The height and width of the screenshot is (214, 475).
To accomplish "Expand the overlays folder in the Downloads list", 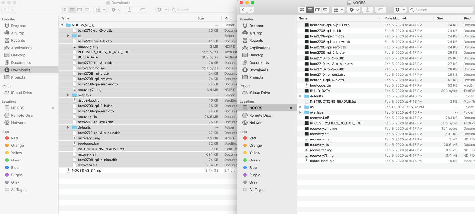I will [x=68, y=95].
